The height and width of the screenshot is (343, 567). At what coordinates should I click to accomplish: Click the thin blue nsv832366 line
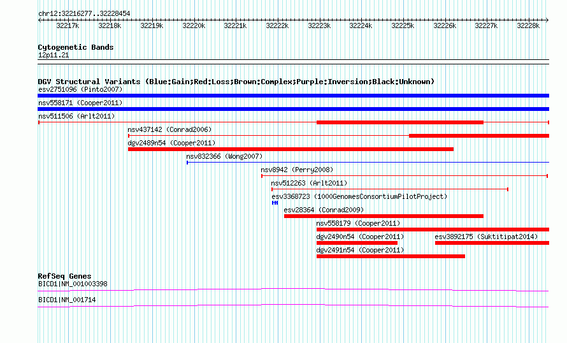(x=368, y=163)
